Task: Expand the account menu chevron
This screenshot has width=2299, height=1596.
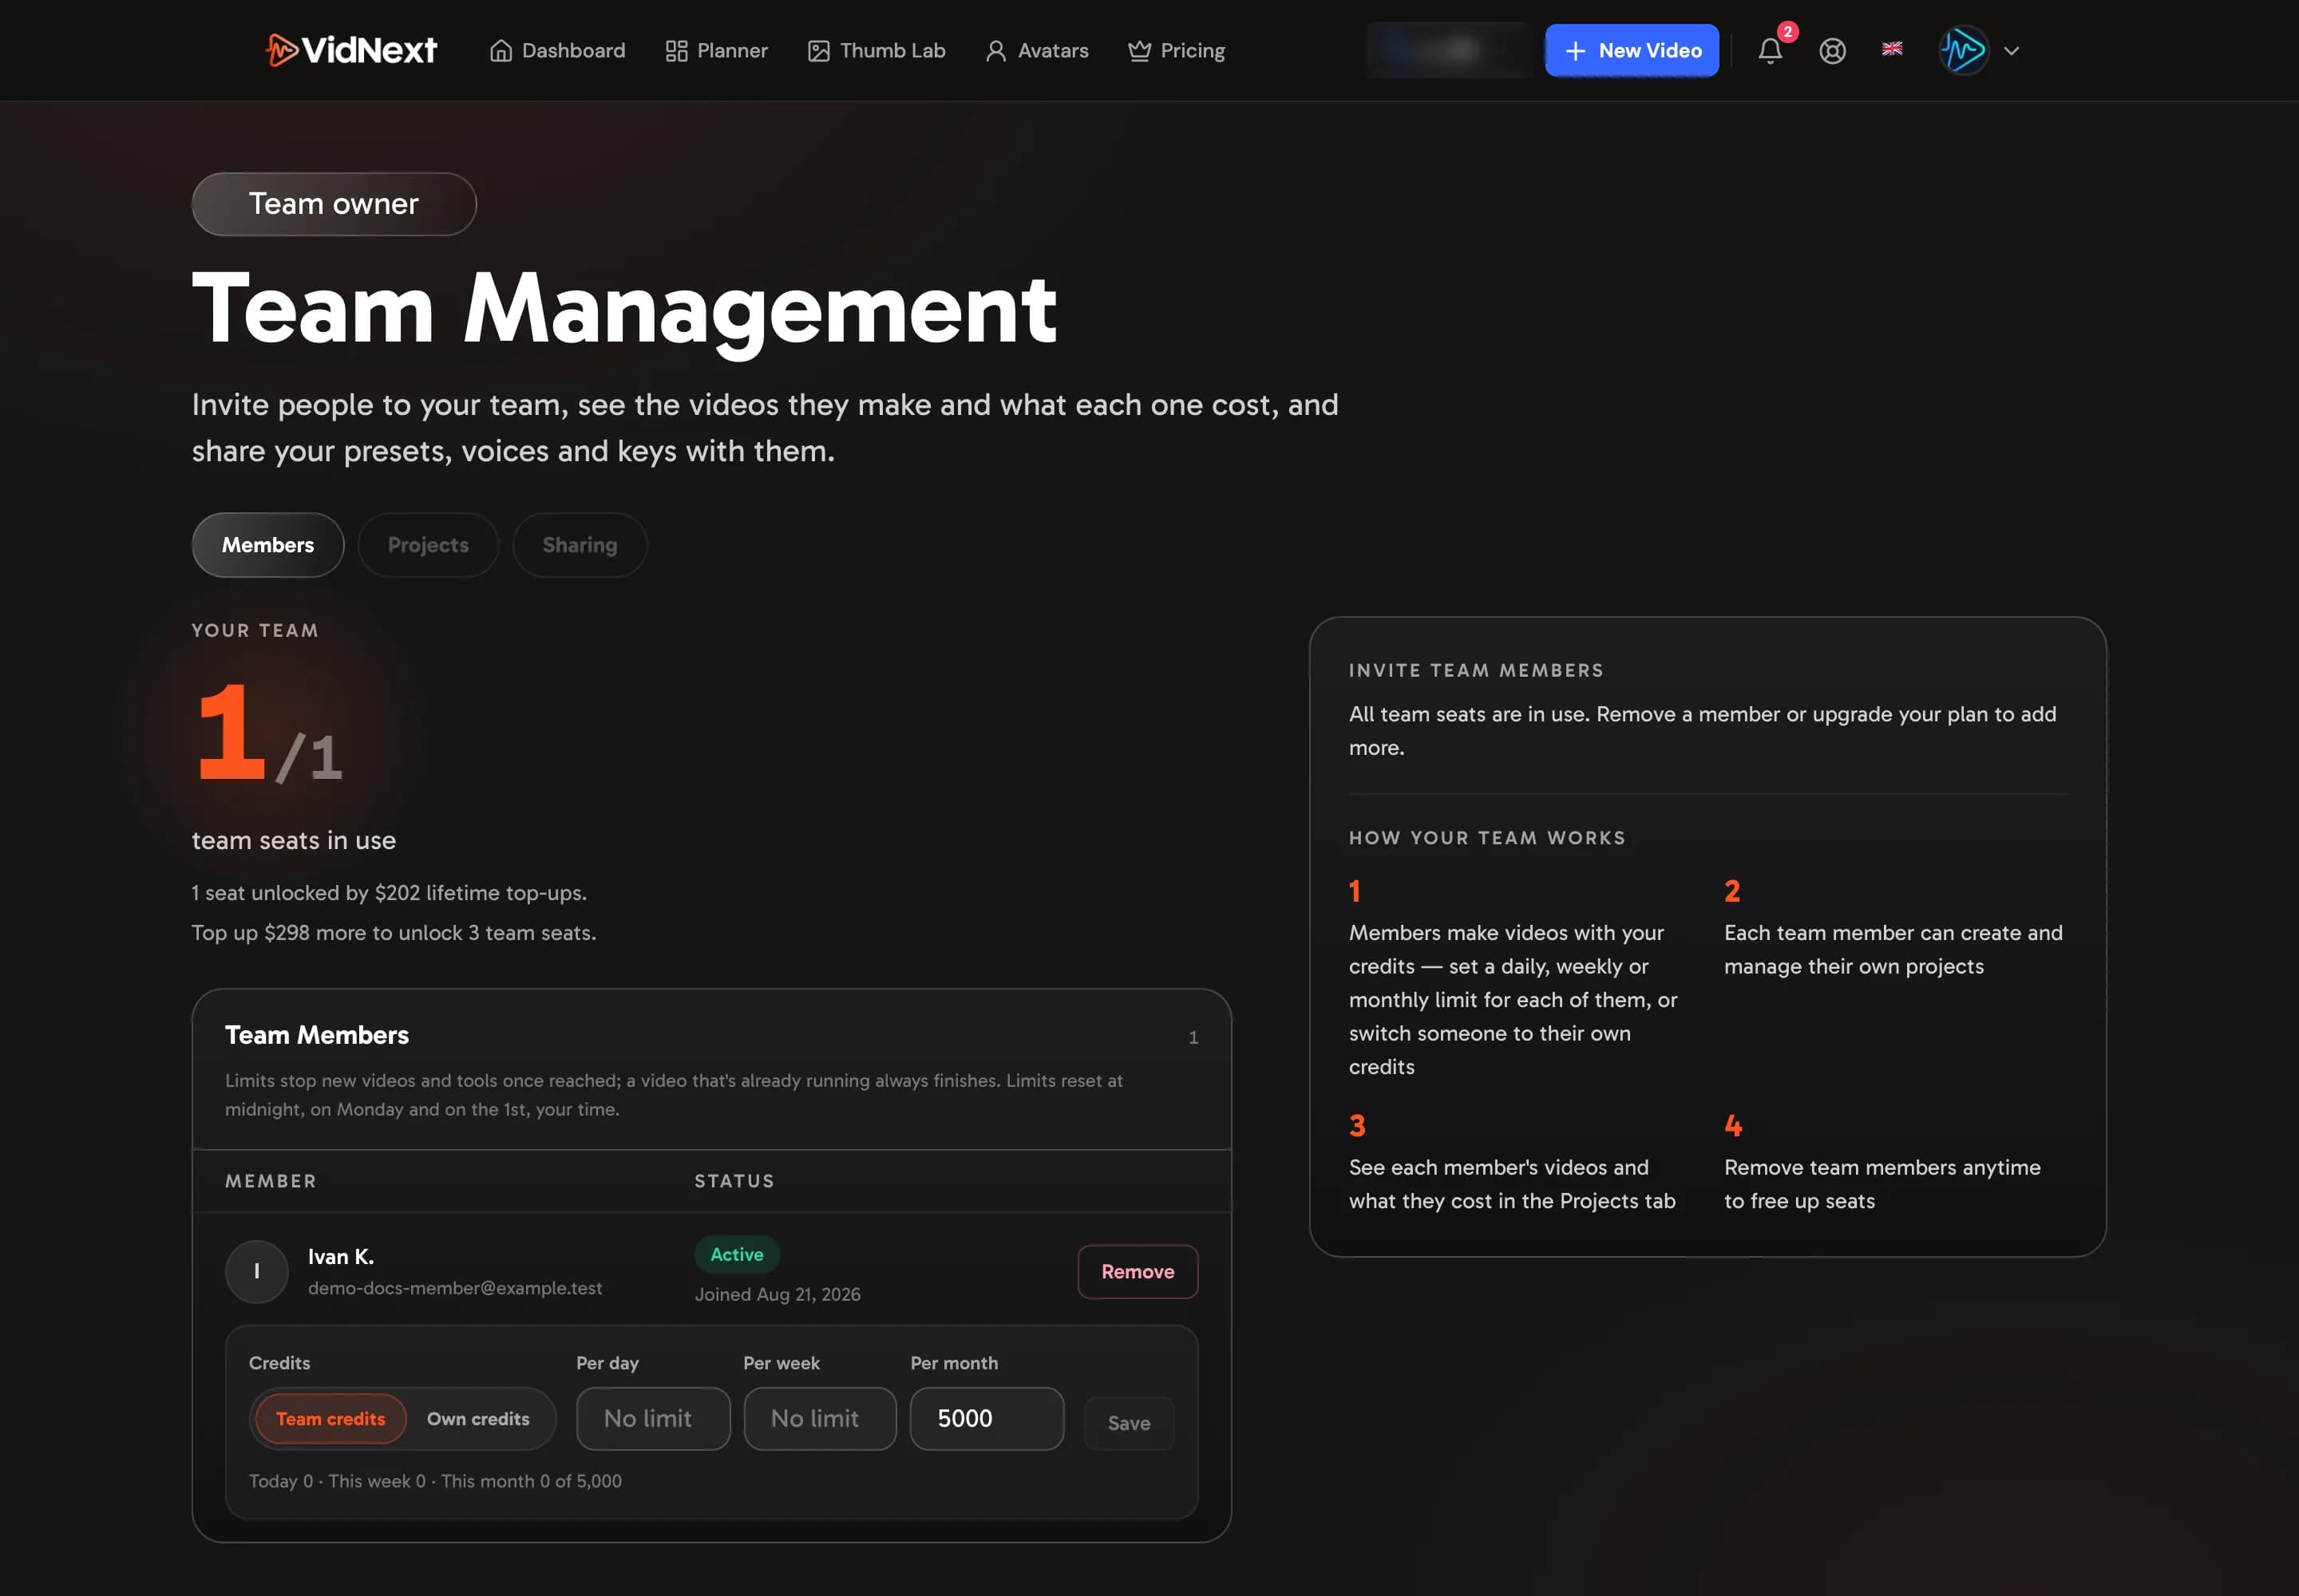Action: 2011,51
